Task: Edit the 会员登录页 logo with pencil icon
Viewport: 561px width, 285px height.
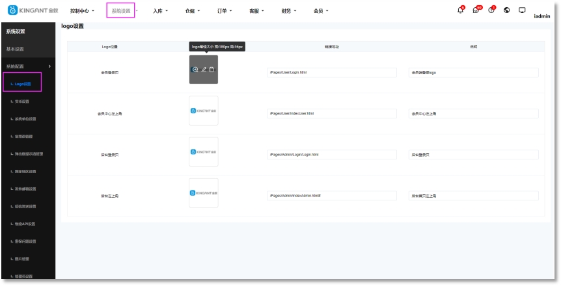Action: coord(204,70)
